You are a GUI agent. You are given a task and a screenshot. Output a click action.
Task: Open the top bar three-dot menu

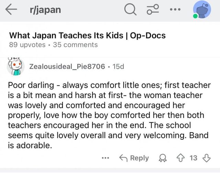pos(175,10)
